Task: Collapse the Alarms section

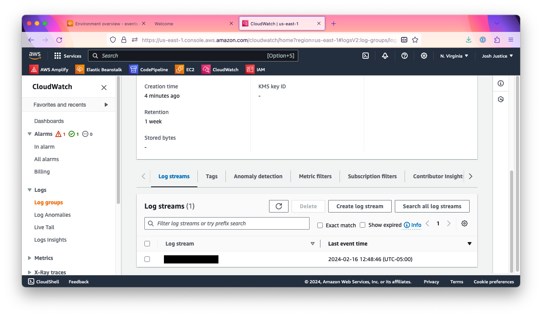Action: pos(30,134)
